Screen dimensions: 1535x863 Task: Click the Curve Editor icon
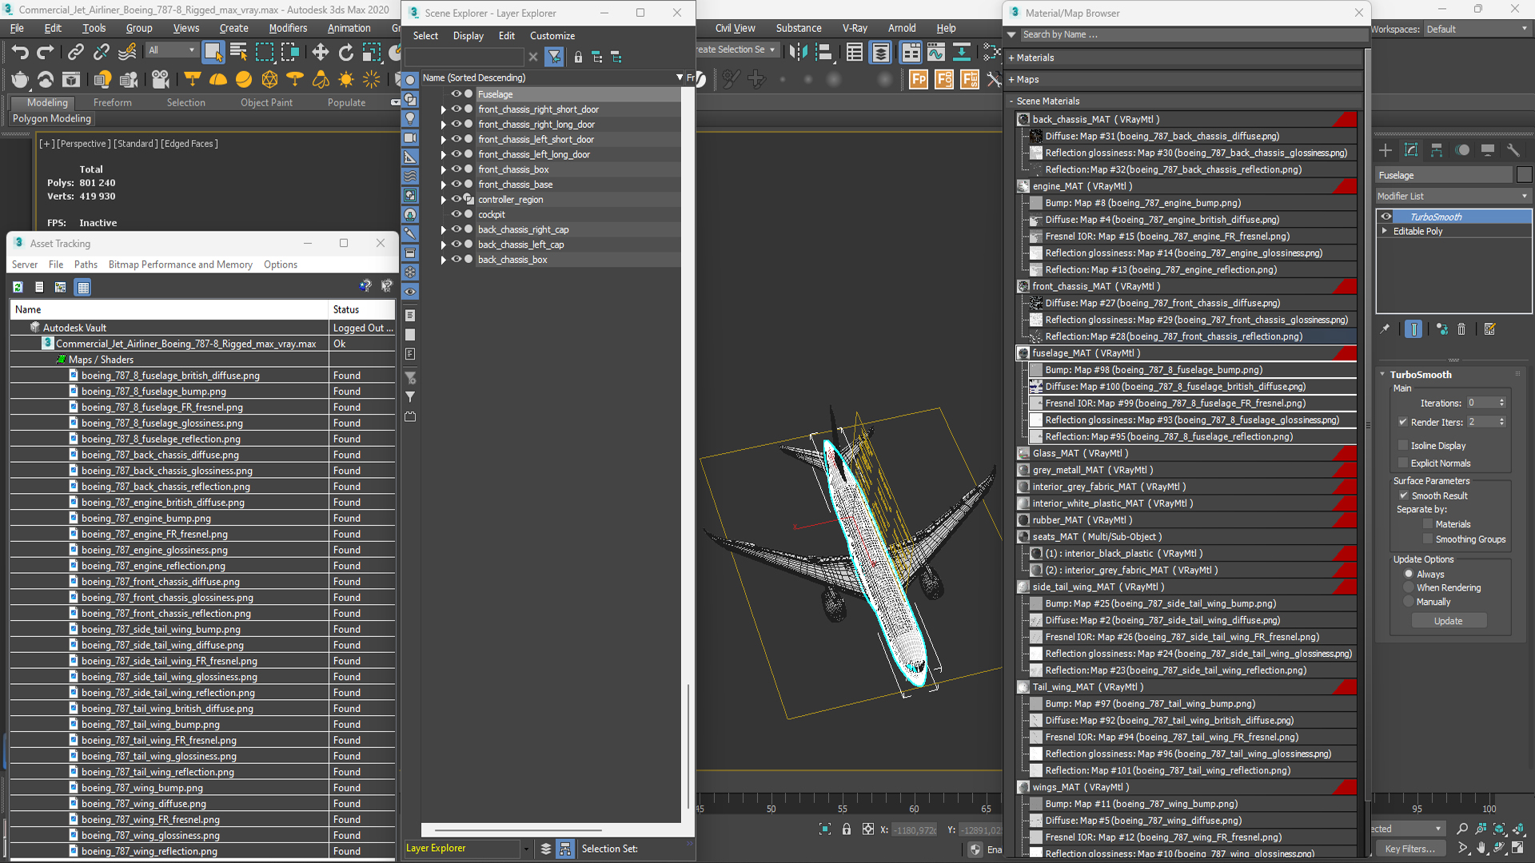[935, 53]
